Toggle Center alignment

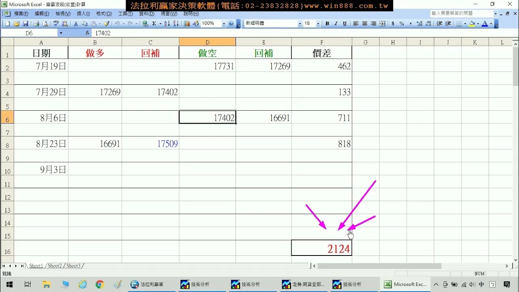pyautogui.click(x=365, y=24)
